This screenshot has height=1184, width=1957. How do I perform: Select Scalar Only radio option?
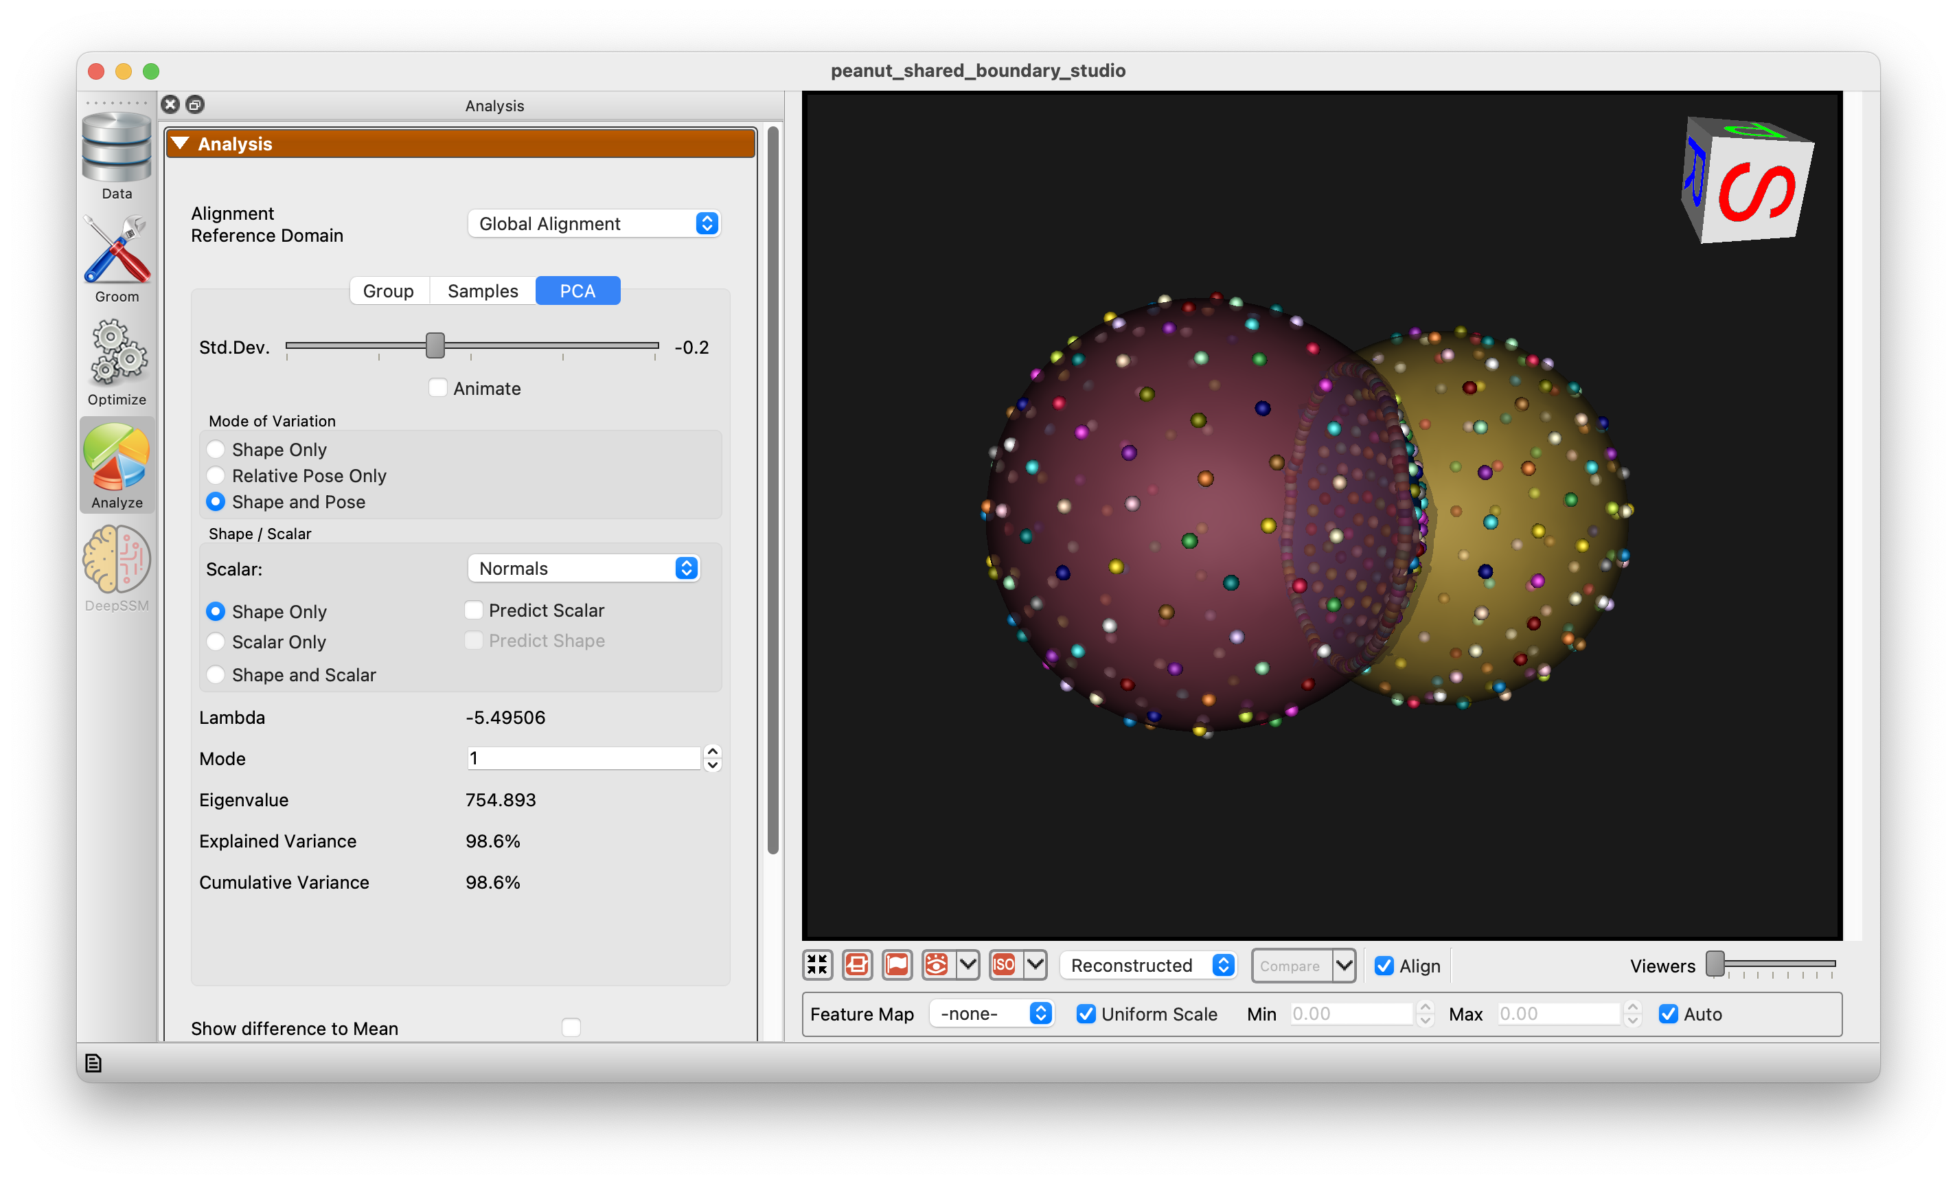[x=215, y=641]
